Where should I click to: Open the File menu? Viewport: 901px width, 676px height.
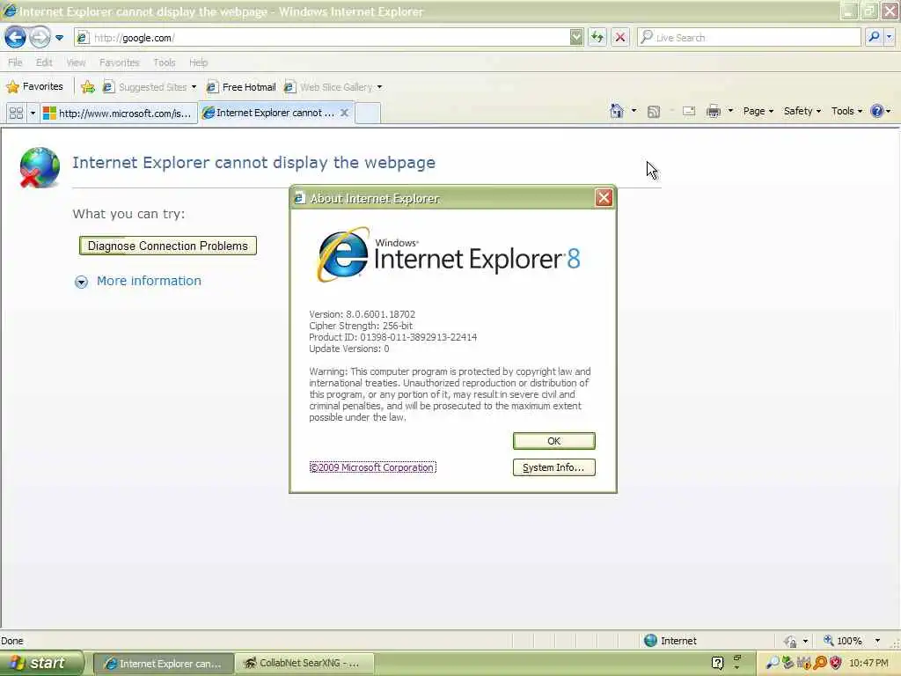pyautogui.click(x=15, y=62)
